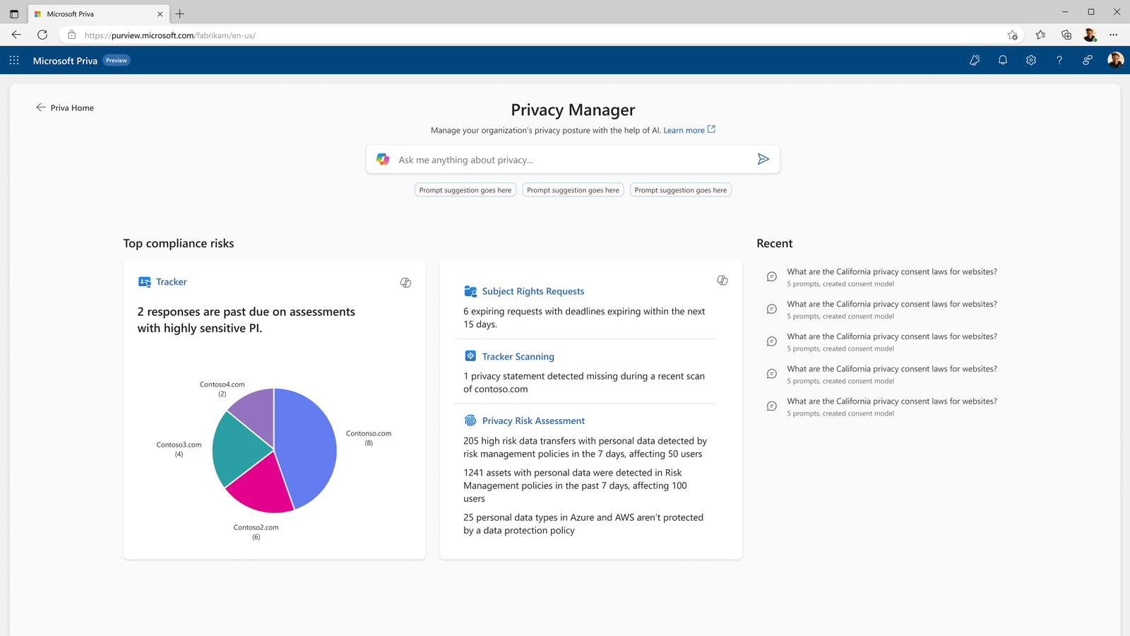Click the connections icon beside help
The height and width of the screenshot is (636, 1130).
pyautogui.click(x=1088, y=61)
